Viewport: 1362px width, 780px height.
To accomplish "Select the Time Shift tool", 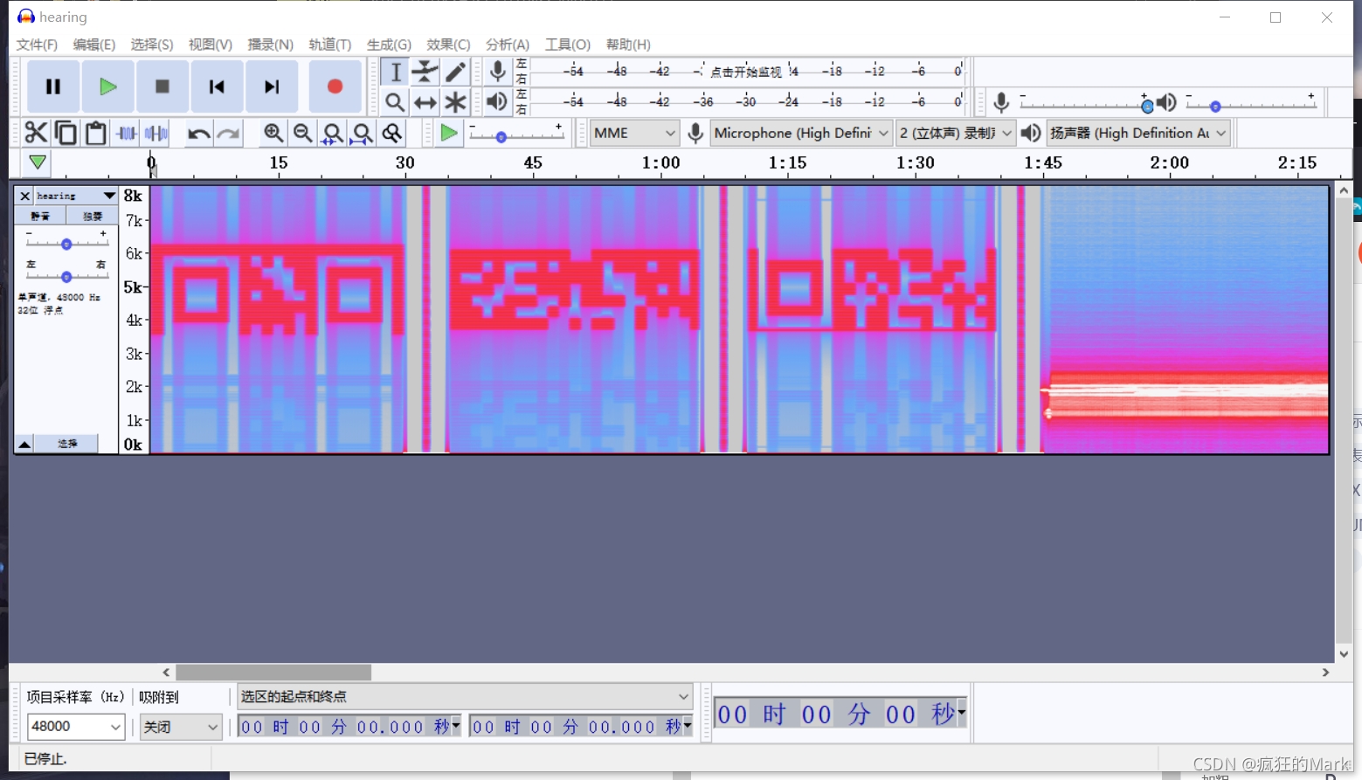I will [x=425, y=102].
